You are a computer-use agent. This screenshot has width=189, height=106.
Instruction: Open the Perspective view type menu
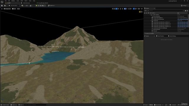(7, 9)
